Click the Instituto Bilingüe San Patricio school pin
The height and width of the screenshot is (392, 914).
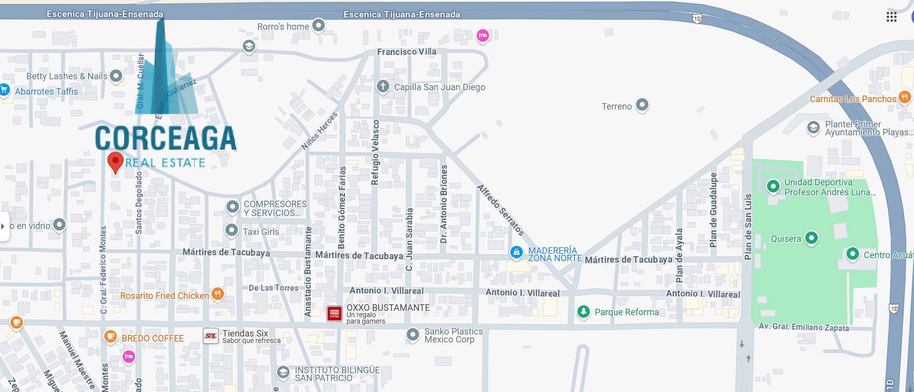click(282, 372)
